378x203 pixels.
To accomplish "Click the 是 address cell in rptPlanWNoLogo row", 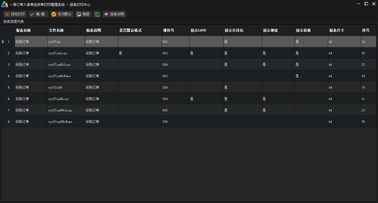I will point(278,110).
